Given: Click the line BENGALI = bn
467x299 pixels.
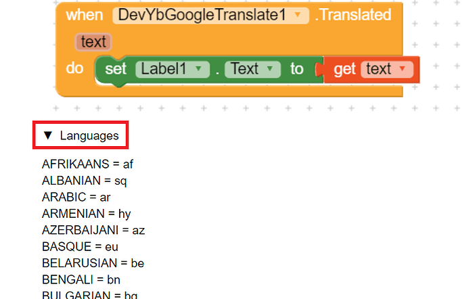Looking at the screenshot, I should [81, 280].
